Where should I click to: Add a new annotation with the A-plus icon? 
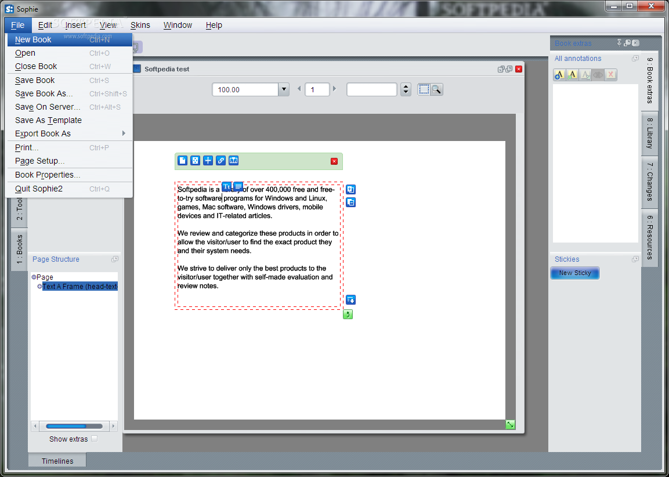pyautogui.click(x=559, y=75)
